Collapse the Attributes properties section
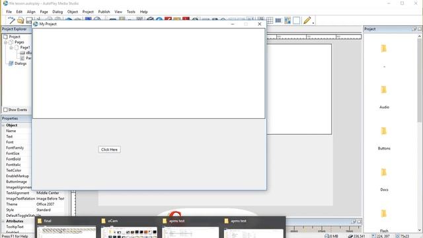The image size is (423, 238). pyautogui.click(x=3, y=221)
